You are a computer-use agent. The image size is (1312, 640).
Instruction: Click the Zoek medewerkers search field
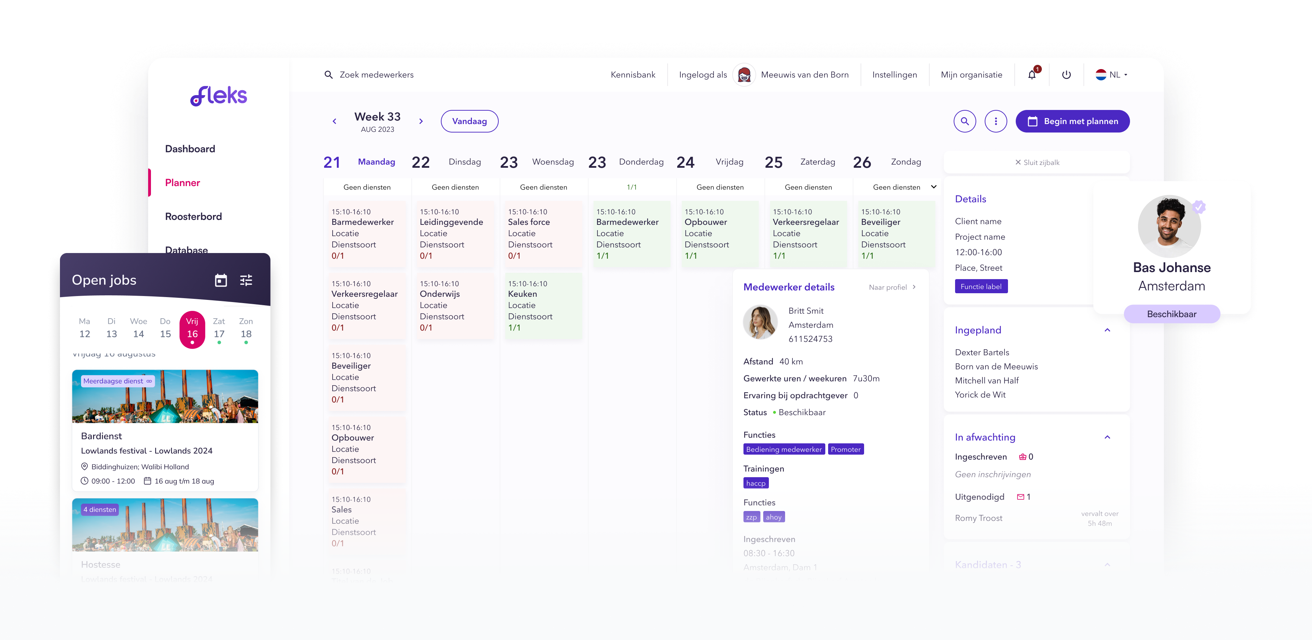(x=376, y=75)
